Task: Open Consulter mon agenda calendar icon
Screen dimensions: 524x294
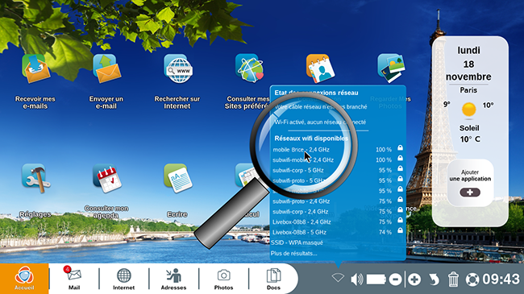Action: pos(106,178)
